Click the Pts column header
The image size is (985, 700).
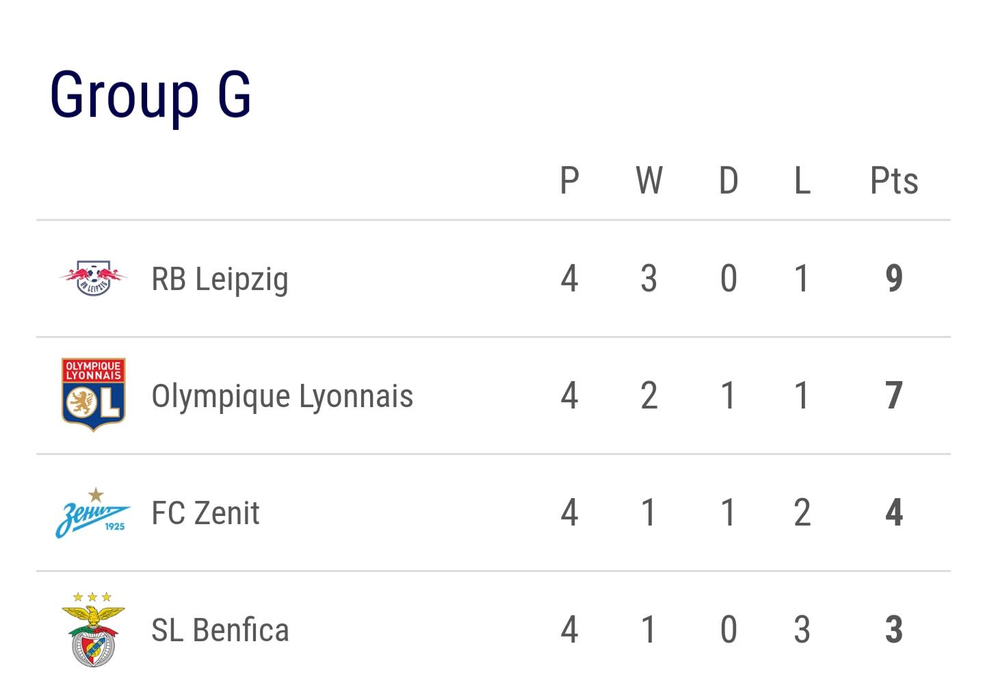coord(894,181)
